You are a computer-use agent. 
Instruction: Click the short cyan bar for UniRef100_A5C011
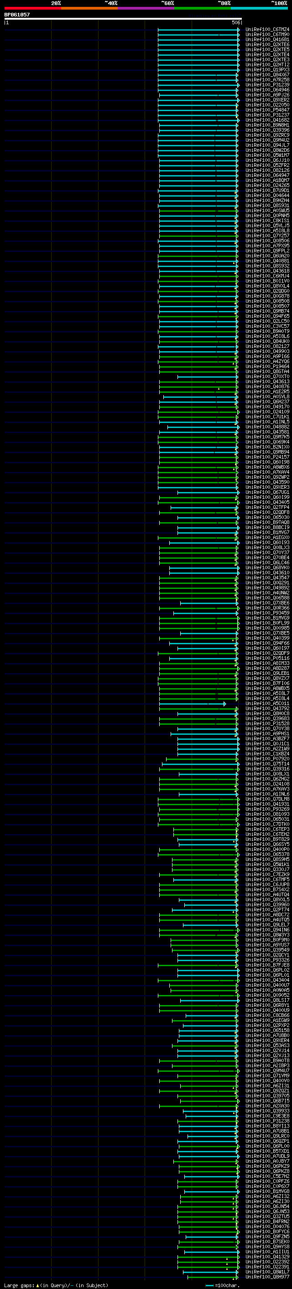[x=193, y=704]
